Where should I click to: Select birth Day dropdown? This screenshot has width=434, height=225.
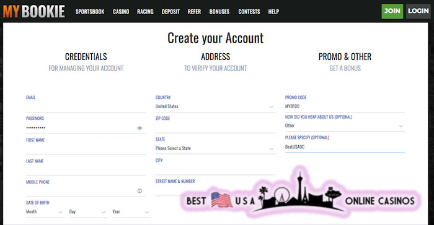point(88,212)
